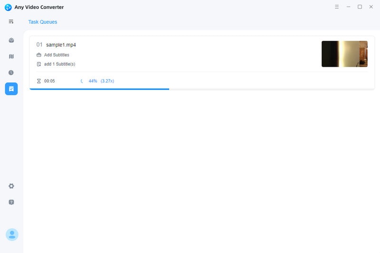Click the Any Video Converter logo
The image size is (380, 253).
click(x=8, y=7)
